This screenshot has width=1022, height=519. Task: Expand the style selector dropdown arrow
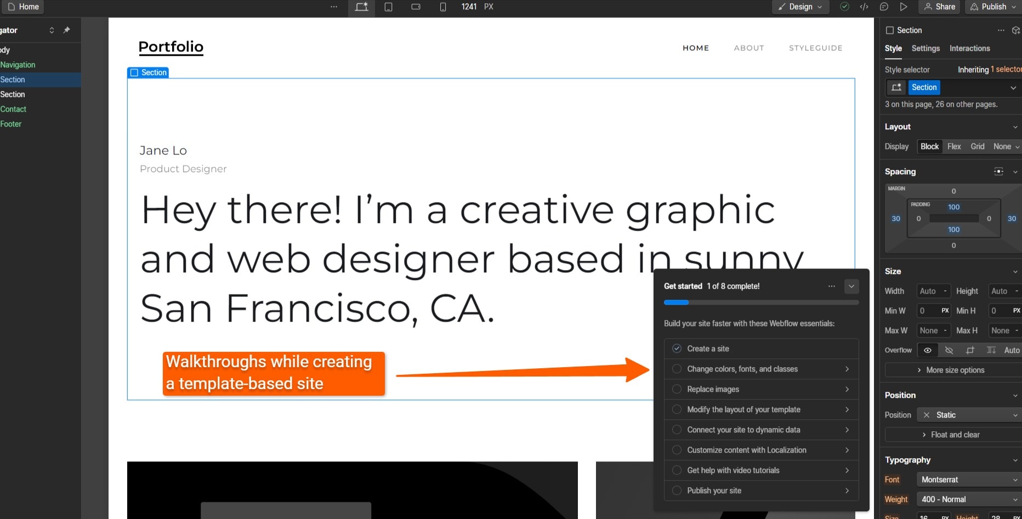(x=1013, y=88)
